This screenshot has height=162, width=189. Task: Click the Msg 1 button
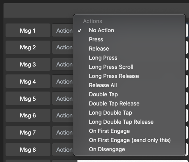[x=28, y=30]
